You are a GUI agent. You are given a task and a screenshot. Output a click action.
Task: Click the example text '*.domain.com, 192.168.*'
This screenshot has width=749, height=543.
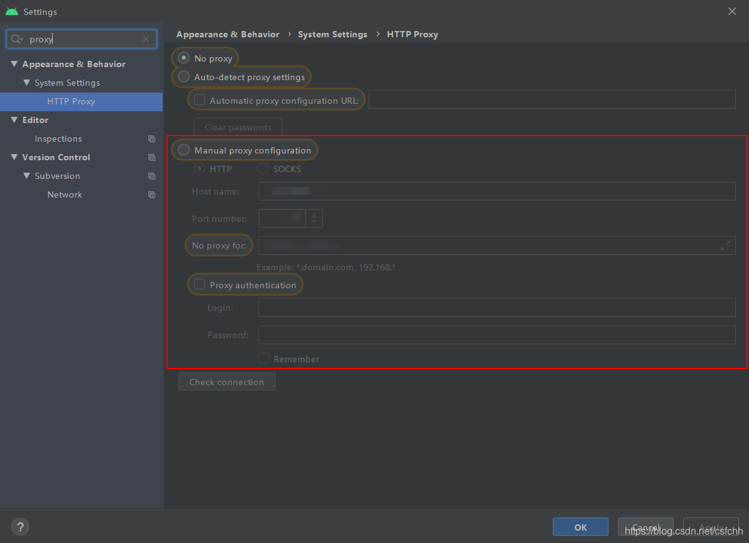[x=347, y=267]
